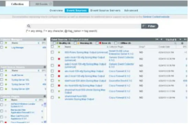Viewport: 188px width, 125px height.
Task: Click the Create Date column header
Action: pyautogui.click(x=164, y=47)
